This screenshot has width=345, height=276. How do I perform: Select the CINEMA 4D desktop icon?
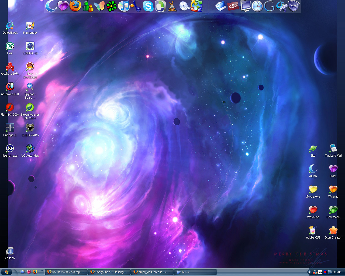(30, 48)
